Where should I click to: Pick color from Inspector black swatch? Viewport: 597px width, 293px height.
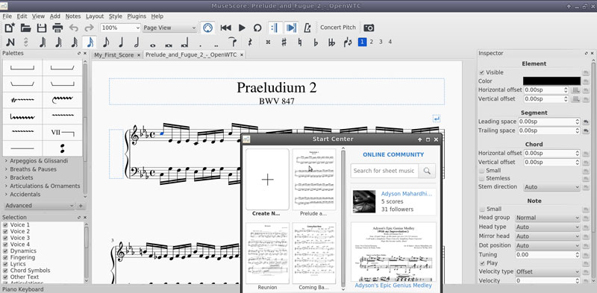tap(551, 81)
